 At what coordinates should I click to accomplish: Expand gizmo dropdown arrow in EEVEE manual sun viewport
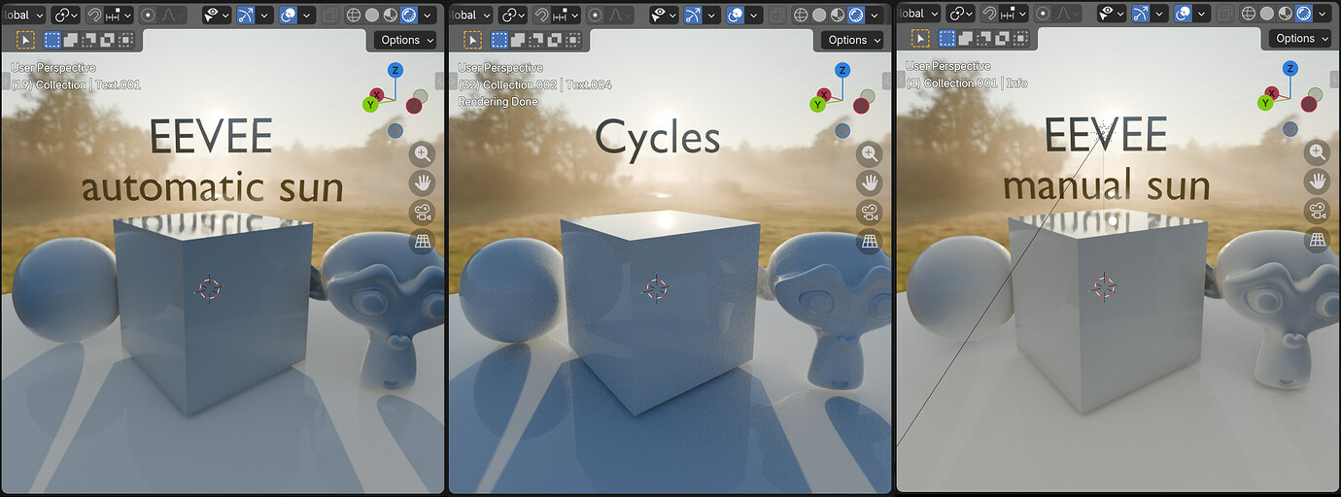point(1158,15)
